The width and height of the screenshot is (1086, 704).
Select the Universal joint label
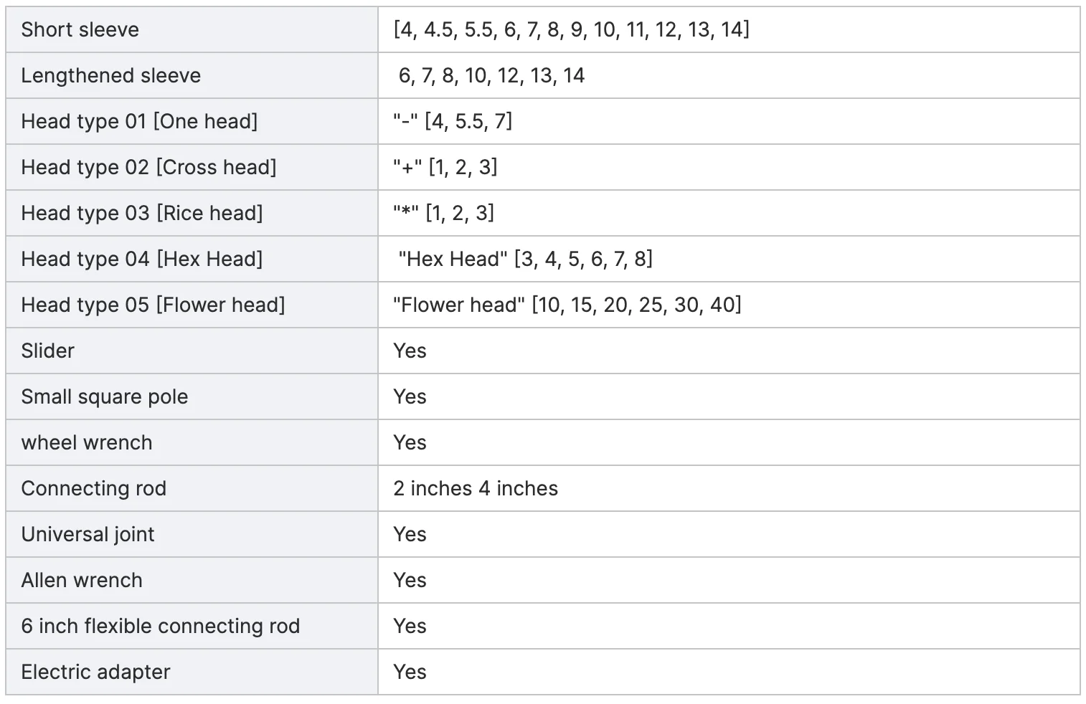pyautogui.click(x=88, y=534)
